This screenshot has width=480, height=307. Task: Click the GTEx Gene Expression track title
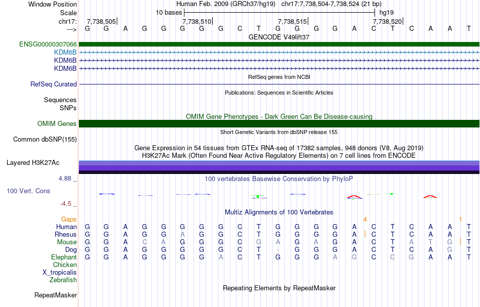pyautogui.click(x=279, y=148)
